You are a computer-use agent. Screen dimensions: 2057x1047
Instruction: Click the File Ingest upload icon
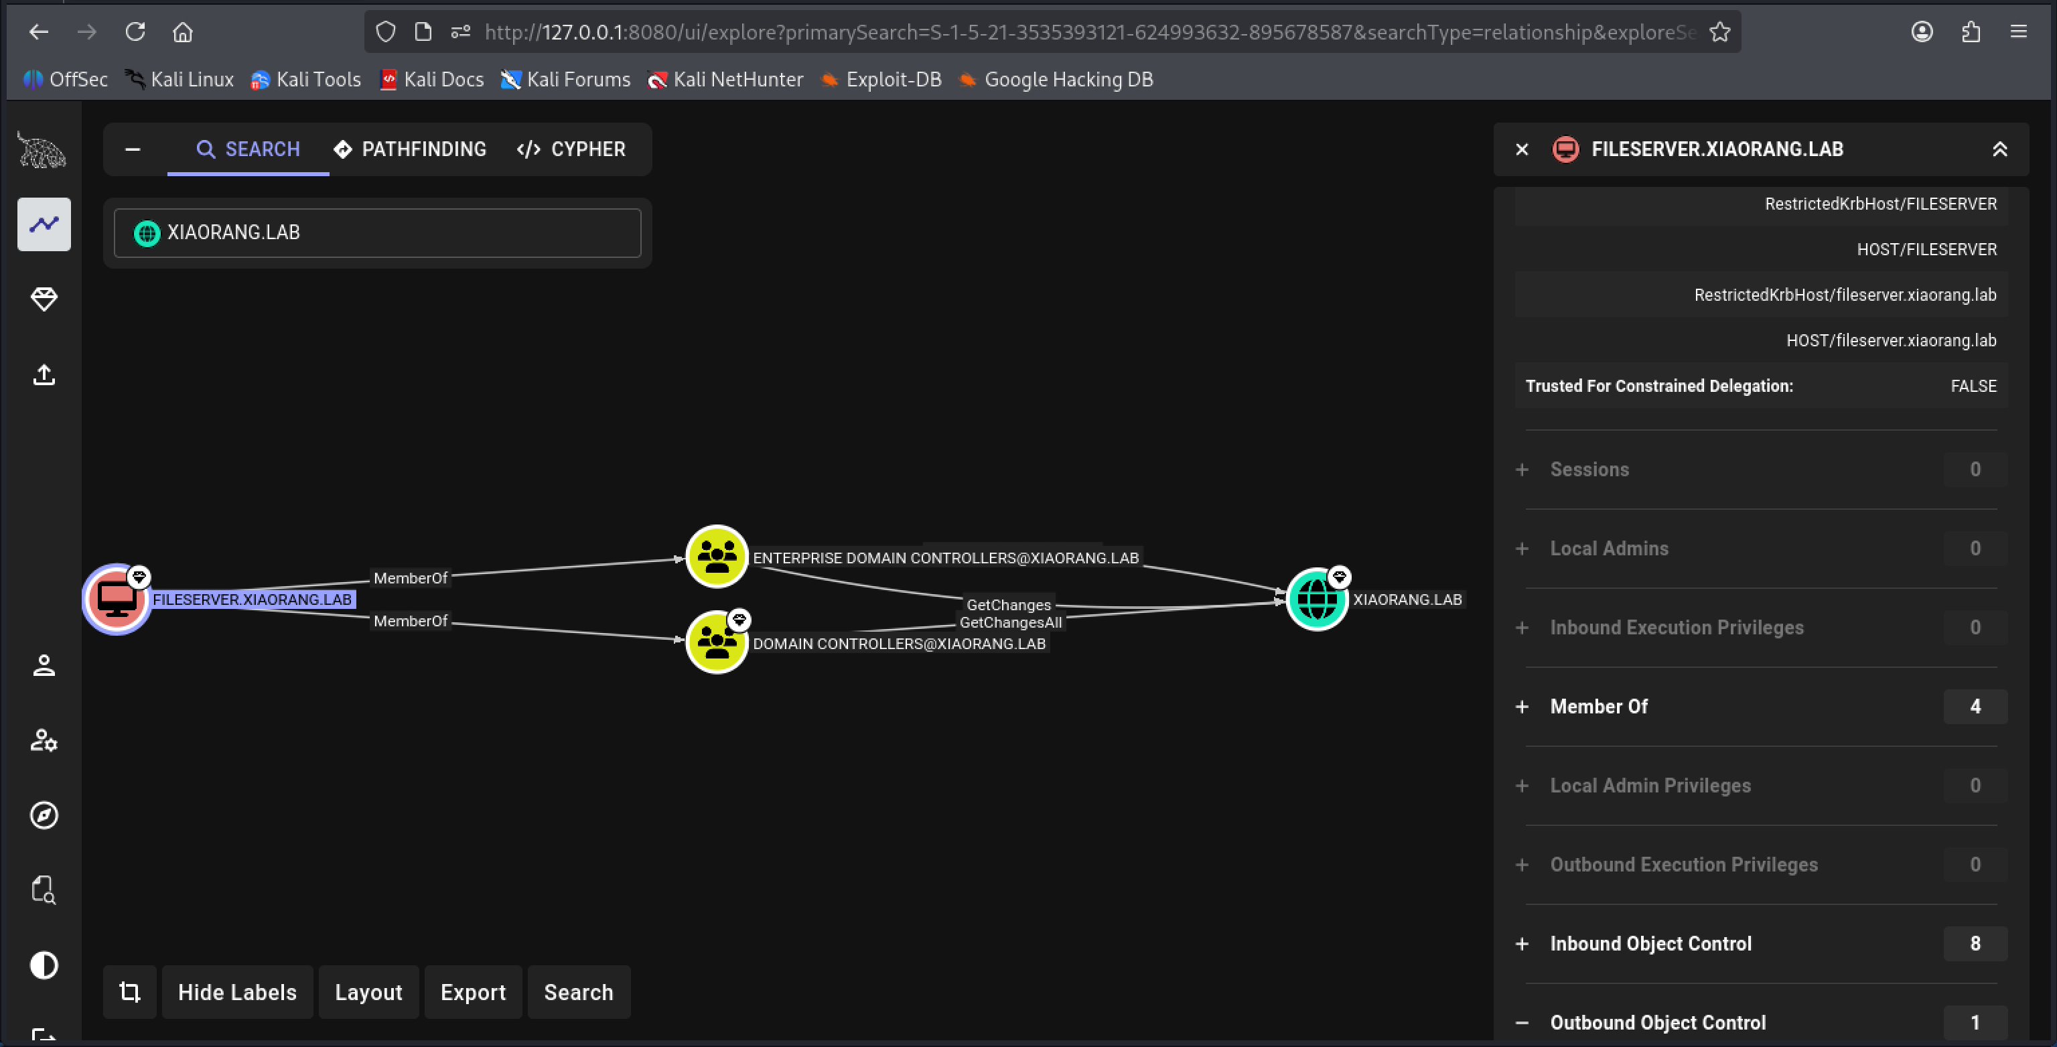tap(44, 374)
